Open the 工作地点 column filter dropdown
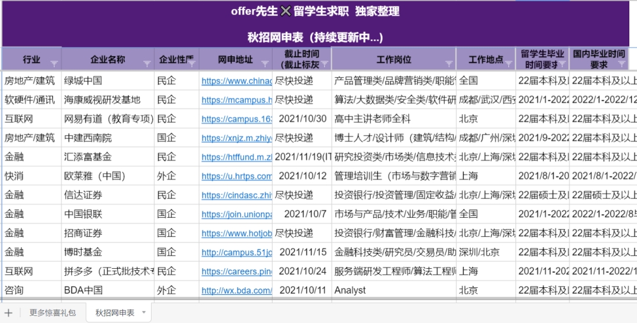This screenshot has width=637, height=323. 508,64
